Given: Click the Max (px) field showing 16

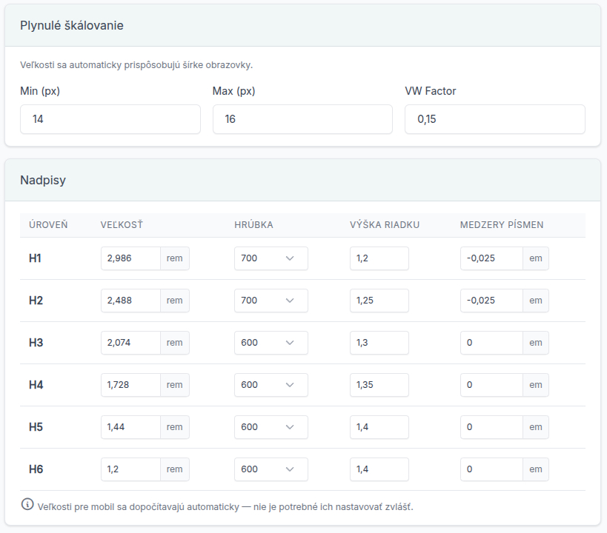Looking at the screenshot, I should tap(302, 119).
